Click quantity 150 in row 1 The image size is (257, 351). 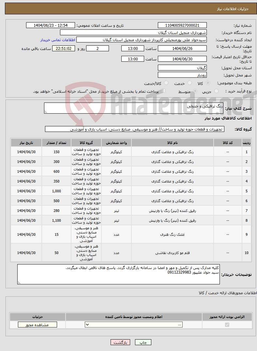(x=56, y=152)
